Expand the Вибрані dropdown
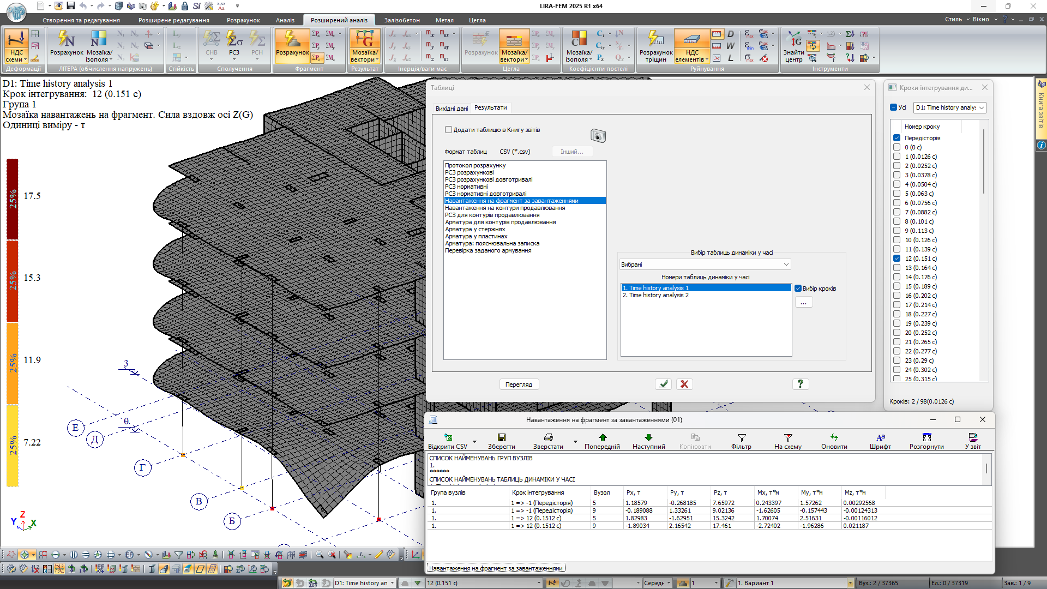This screenshot has height=589, width=1047. pos(786,265)
